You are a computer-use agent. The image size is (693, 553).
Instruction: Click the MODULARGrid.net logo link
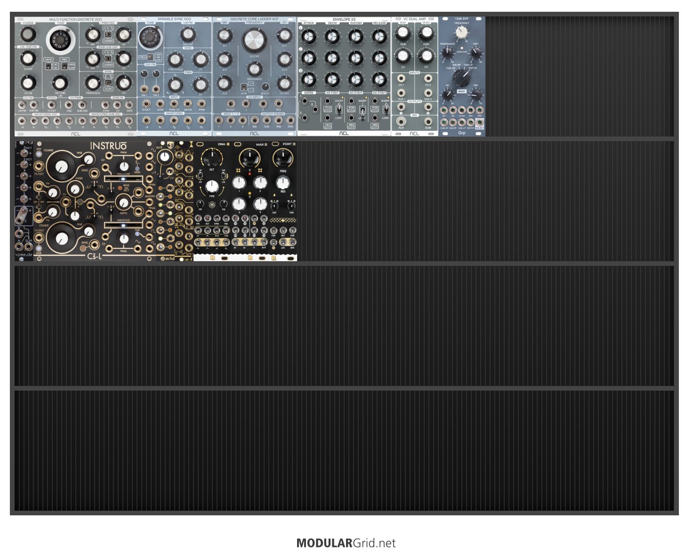tap(346, 543)
